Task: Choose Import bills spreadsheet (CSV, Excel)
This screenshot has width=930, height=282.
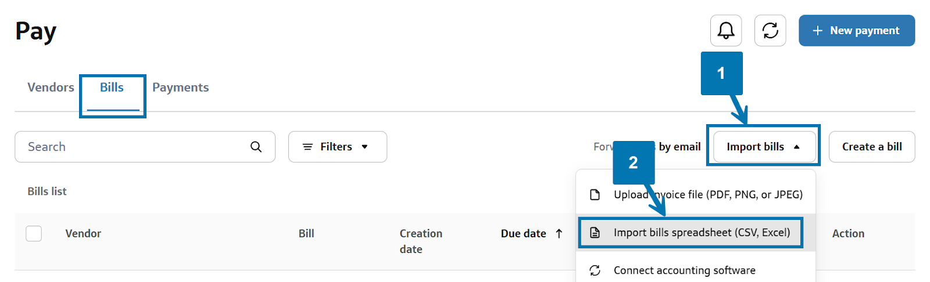Action: (702, 233)
